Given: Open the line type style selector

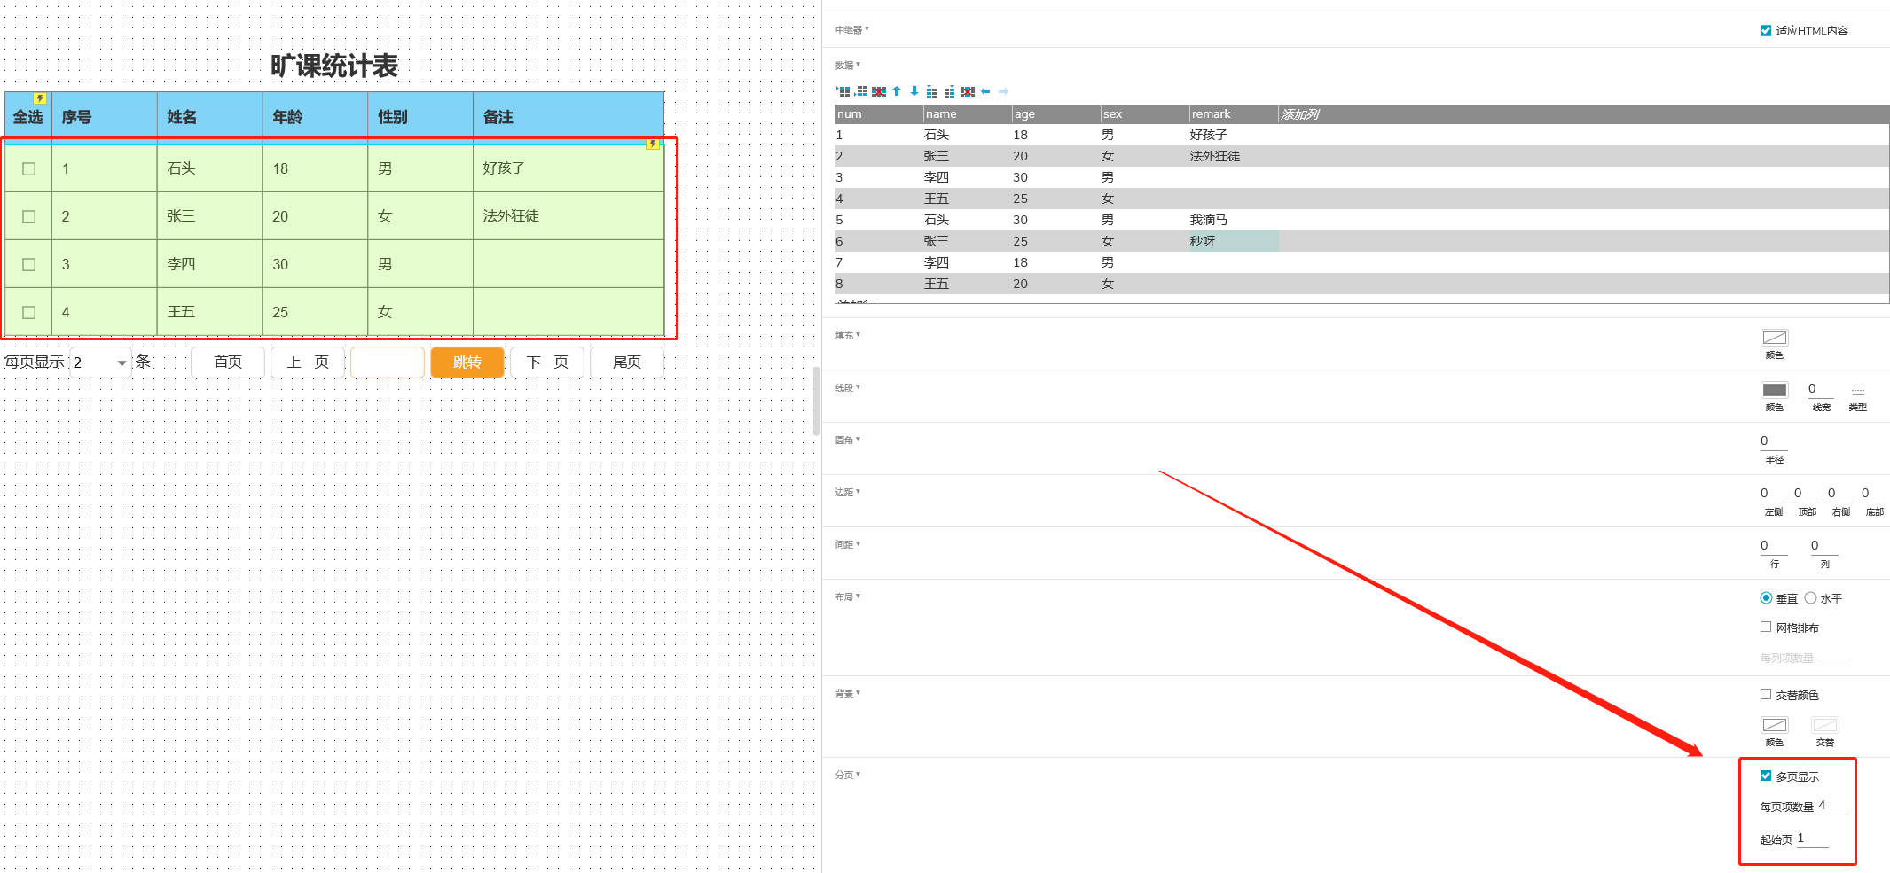Looking at the screenshot, I should 1858,390.
